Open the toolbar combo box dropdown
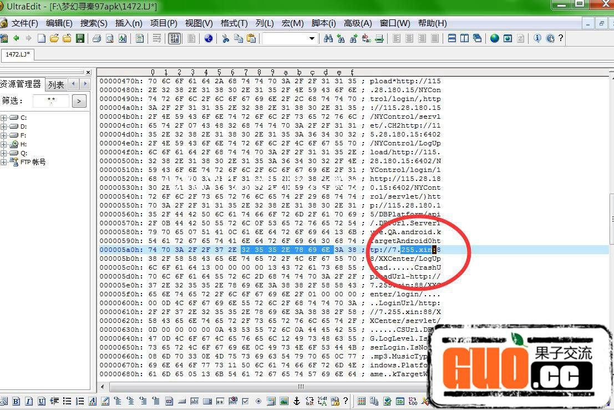The height and width of the screenshot is (410, 614). (x=312, y=38)
